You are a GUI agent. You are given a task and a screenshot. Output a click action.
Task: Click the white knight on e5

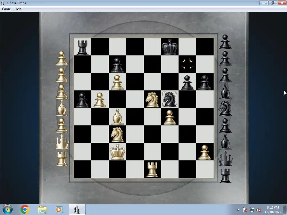(152, 100)
